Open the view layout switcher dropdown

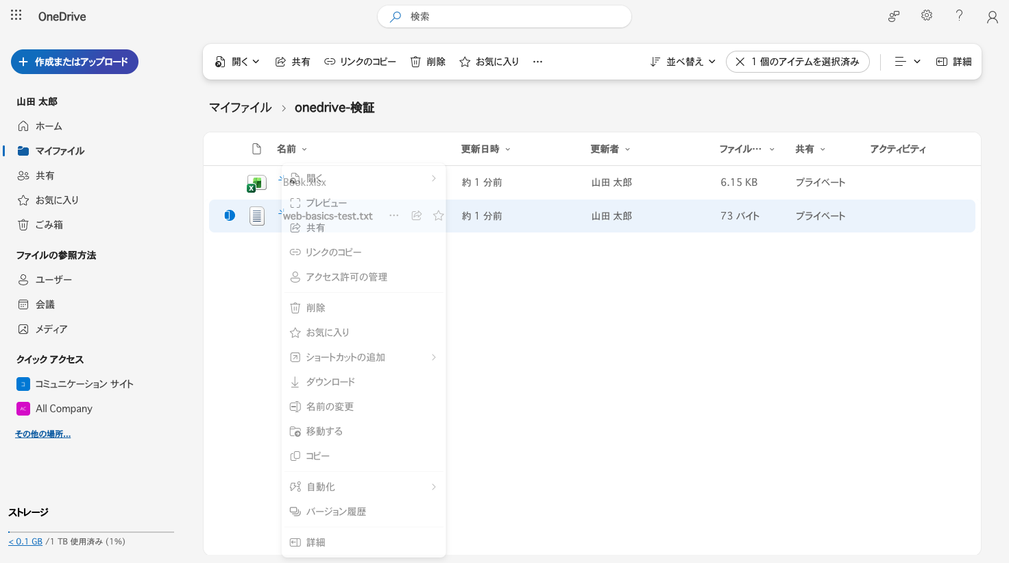point(908,62)
